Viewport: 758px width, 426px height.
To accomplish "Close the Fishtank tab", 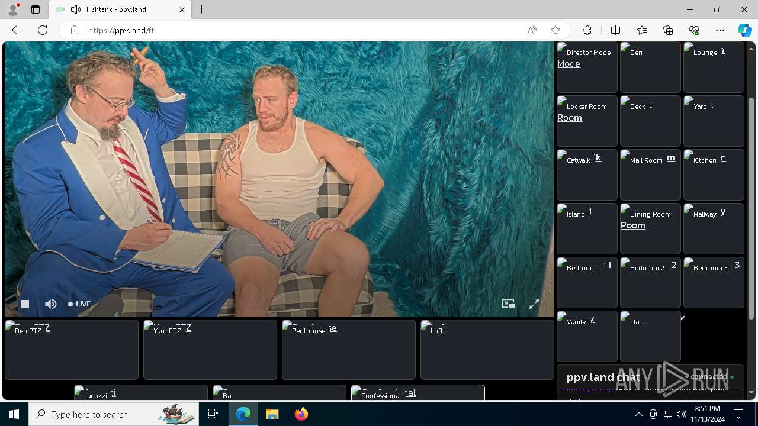I will (182, 9).
